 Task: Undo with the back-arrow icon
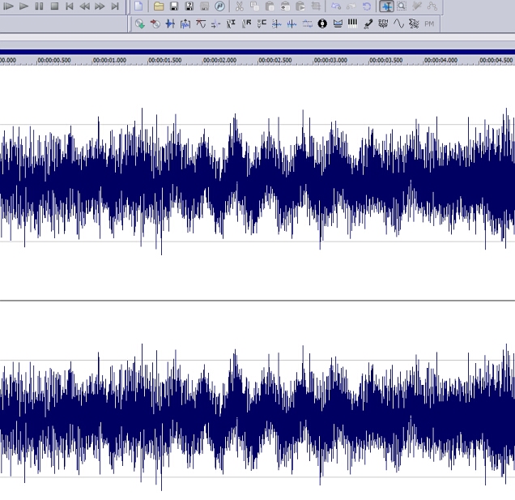click(336, 6)
